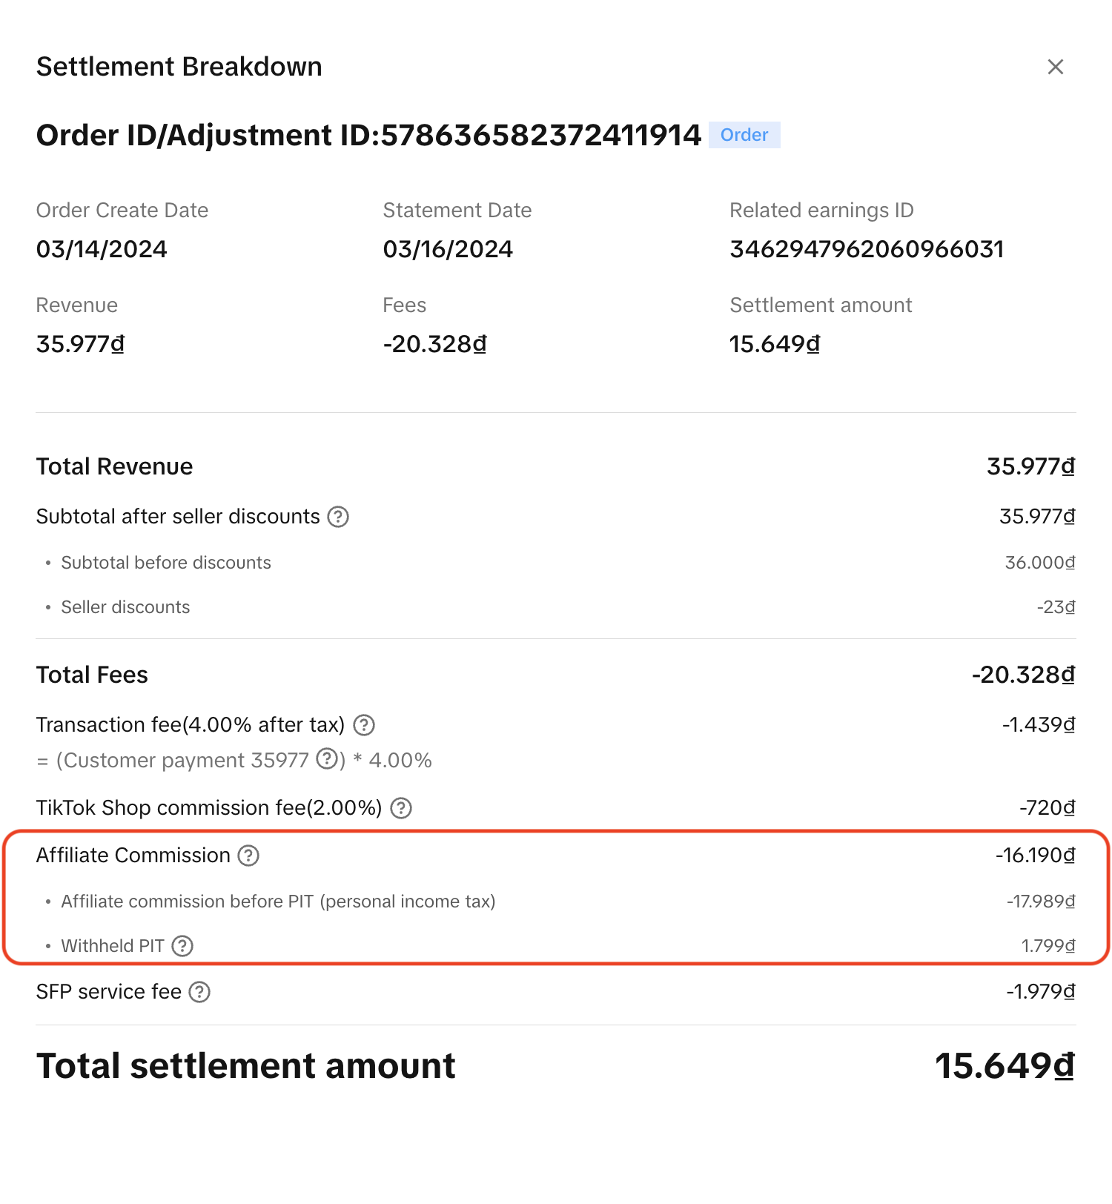Click the Customer payment question mark icon
The width and height of the screenshot is (1112, 1204).
(x=327, y=759)
